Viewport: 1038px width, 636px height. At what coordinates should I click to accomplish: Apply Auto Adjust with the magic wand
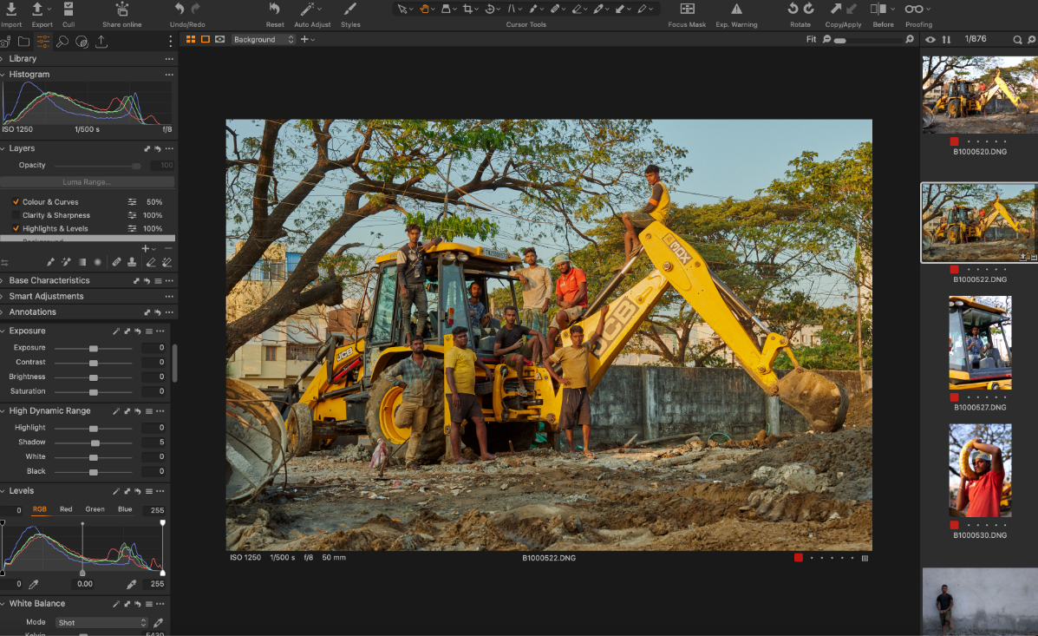coord(308,9)
